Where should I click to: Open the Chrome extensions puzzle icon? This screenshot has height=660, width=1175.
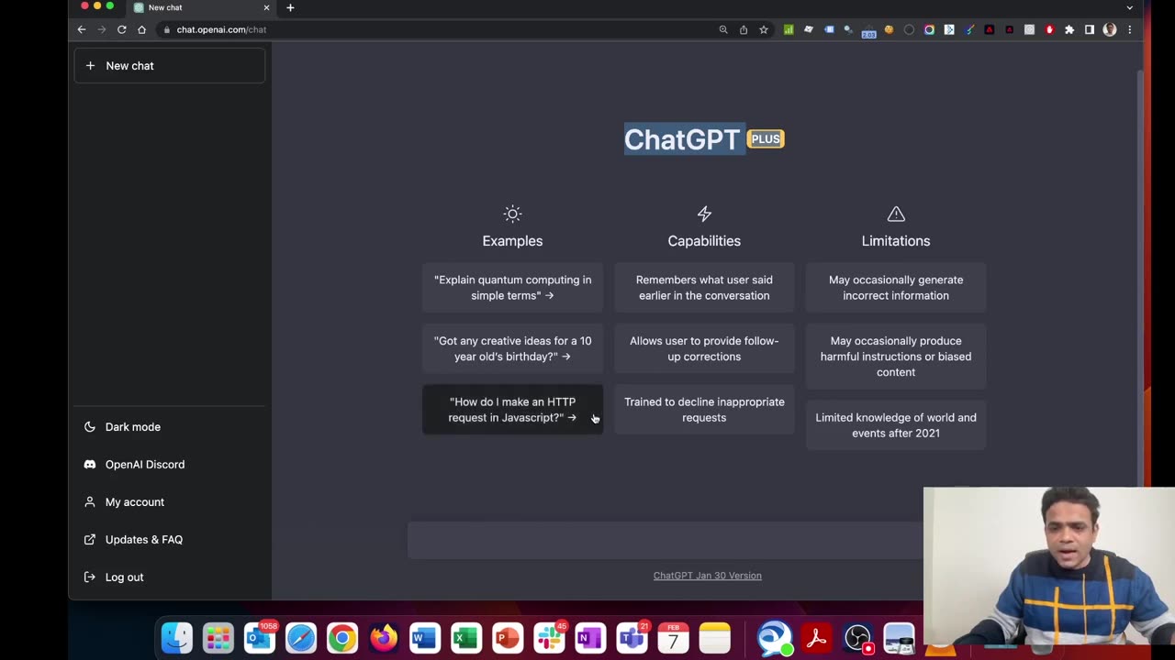(1069, 29)
